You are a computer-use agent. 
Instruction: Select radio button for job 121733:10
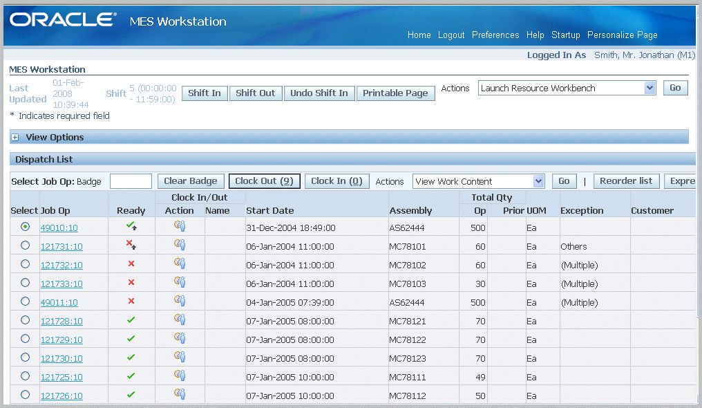pyautogui.click(x=25, y=283)
